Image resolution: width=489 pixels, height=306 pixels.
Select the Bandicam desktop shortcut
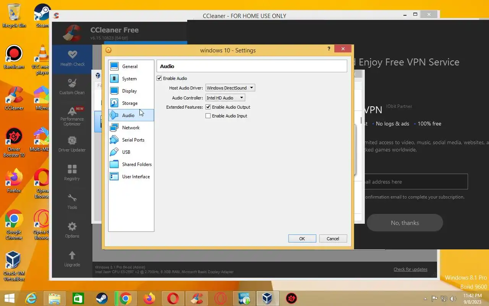coord(14,57)
